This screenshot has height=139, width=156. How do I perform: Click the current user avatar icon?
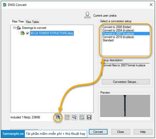pyautogui.click(x=87, y=15)
